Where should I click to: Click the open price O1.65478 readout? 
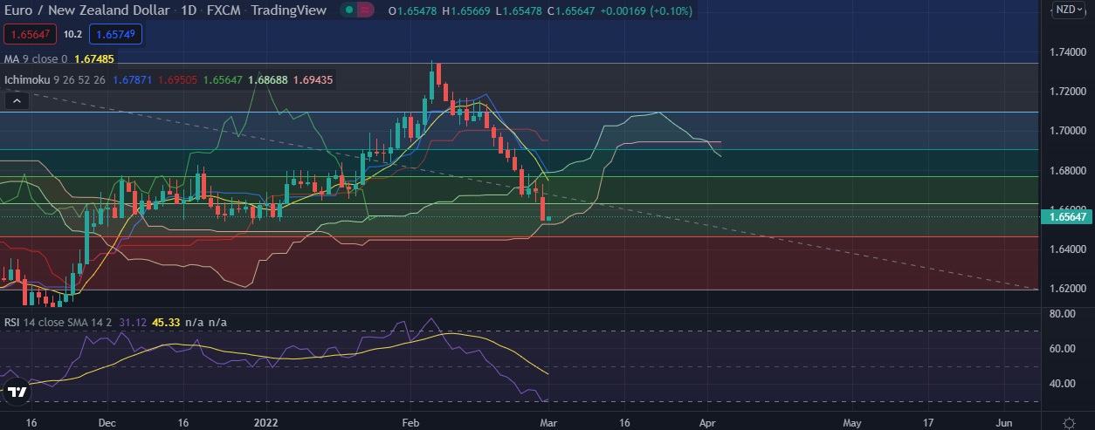coord(413,10)
